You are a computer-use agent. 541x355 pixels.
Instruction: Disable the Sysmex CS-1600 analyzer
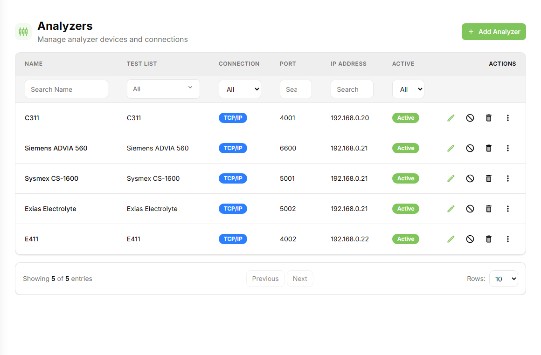point(470,178)
